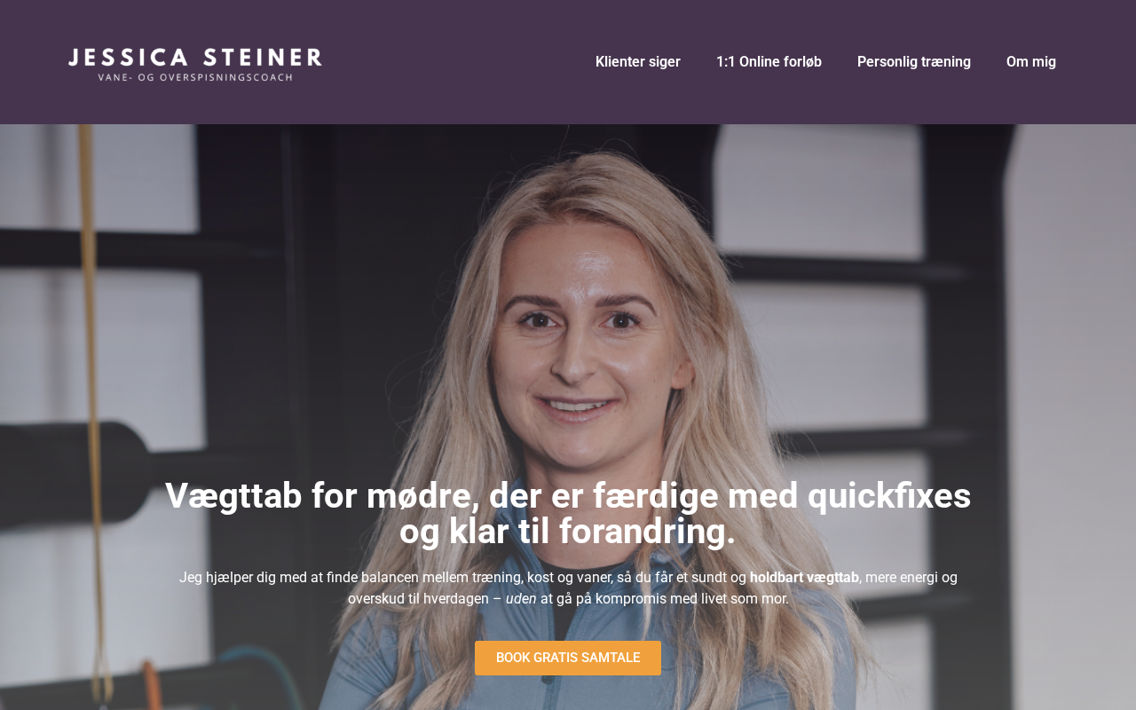Click the word mødre in the headline
1136x710 pixels.
click(x=422, y=495)
